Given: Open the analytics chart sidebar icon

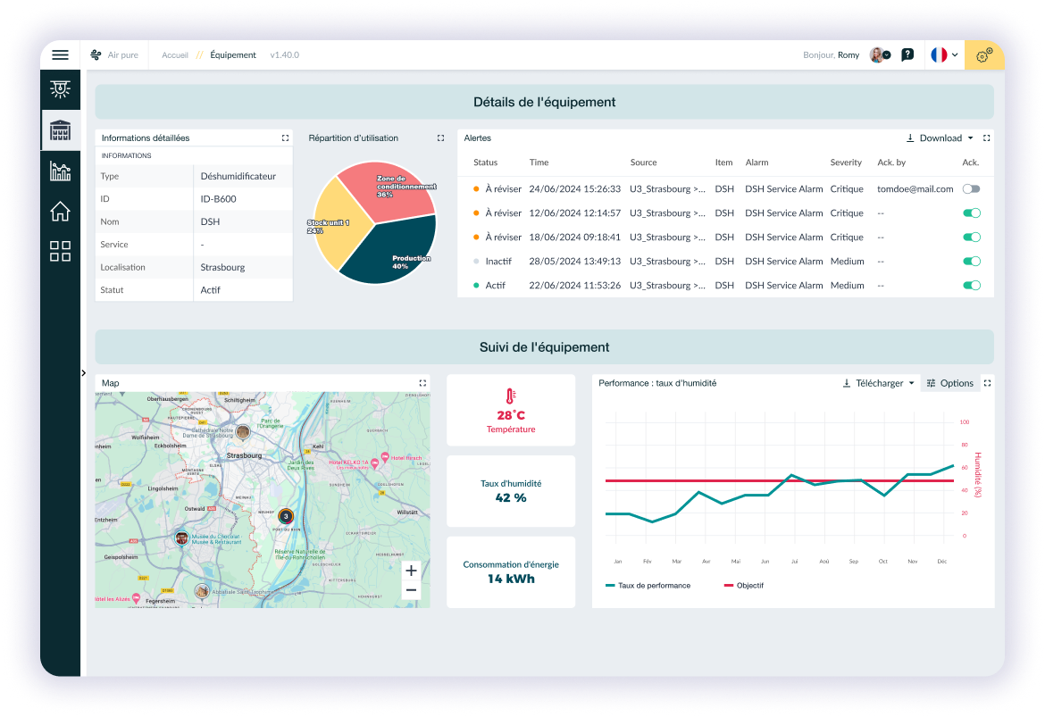Looking at the screenshot, I should point(60,171).
